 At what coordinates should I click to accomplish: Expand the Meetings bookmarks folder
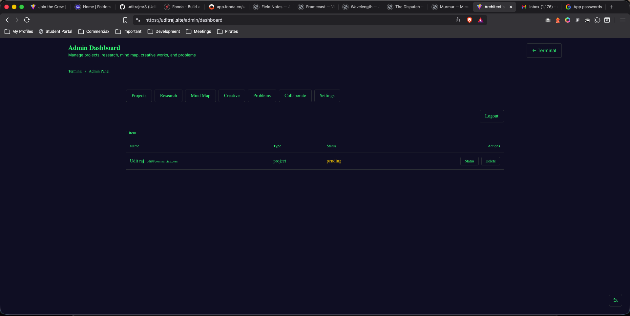coord(199,32)
